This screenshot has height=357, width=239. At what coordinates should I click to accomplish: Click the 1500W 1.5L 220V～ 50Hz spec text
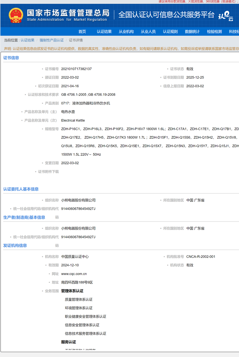[x=81, y=155]
